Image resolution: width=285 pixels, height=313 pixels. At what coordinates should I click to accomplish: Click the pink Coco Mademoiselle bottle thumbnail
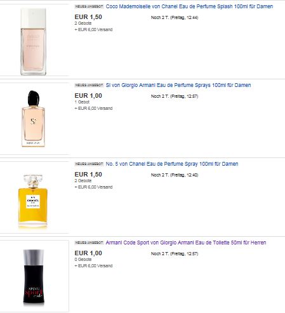(33, 42)
